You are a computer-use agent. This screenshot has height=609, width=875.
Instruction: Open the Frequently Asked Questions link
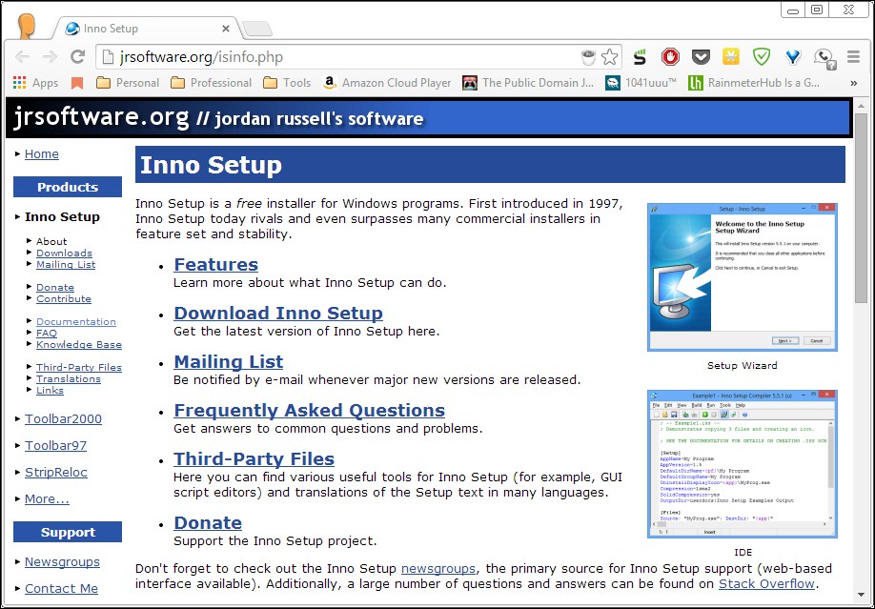(x=309, y=411)
